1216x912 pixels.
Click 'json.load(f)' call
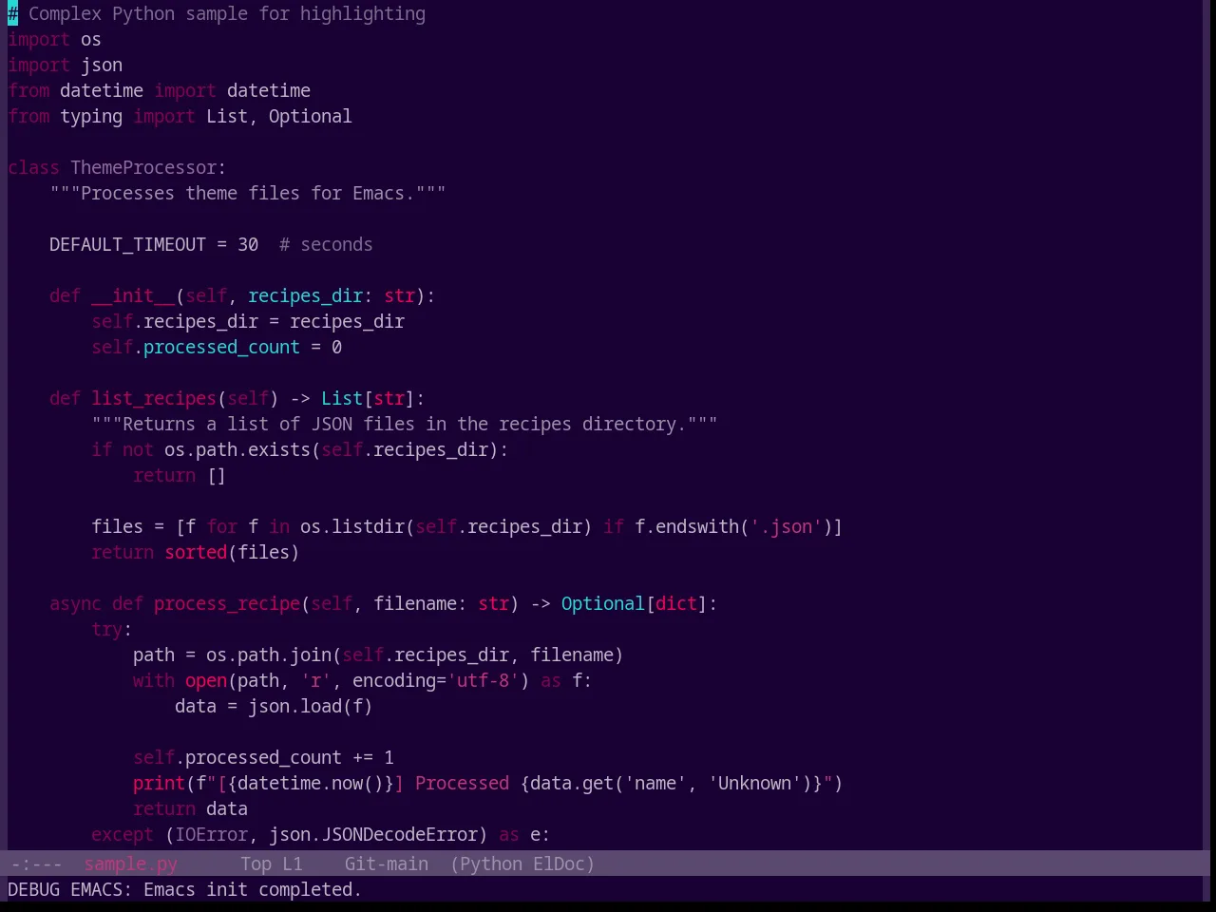pos(311,706)
